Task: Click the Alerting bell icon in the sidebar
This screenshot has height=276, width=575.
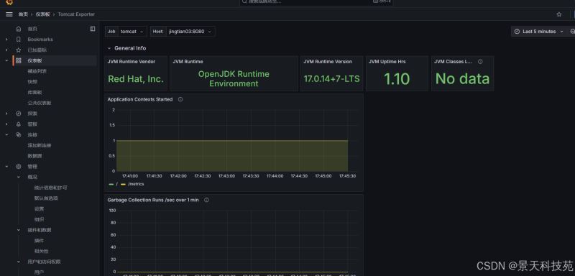Action: pos(19,124)
